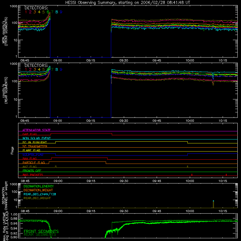This screenshot has width=241, height=241.
Task: Select detector 7 in rear segments legend
Action: tap(52, 70)
